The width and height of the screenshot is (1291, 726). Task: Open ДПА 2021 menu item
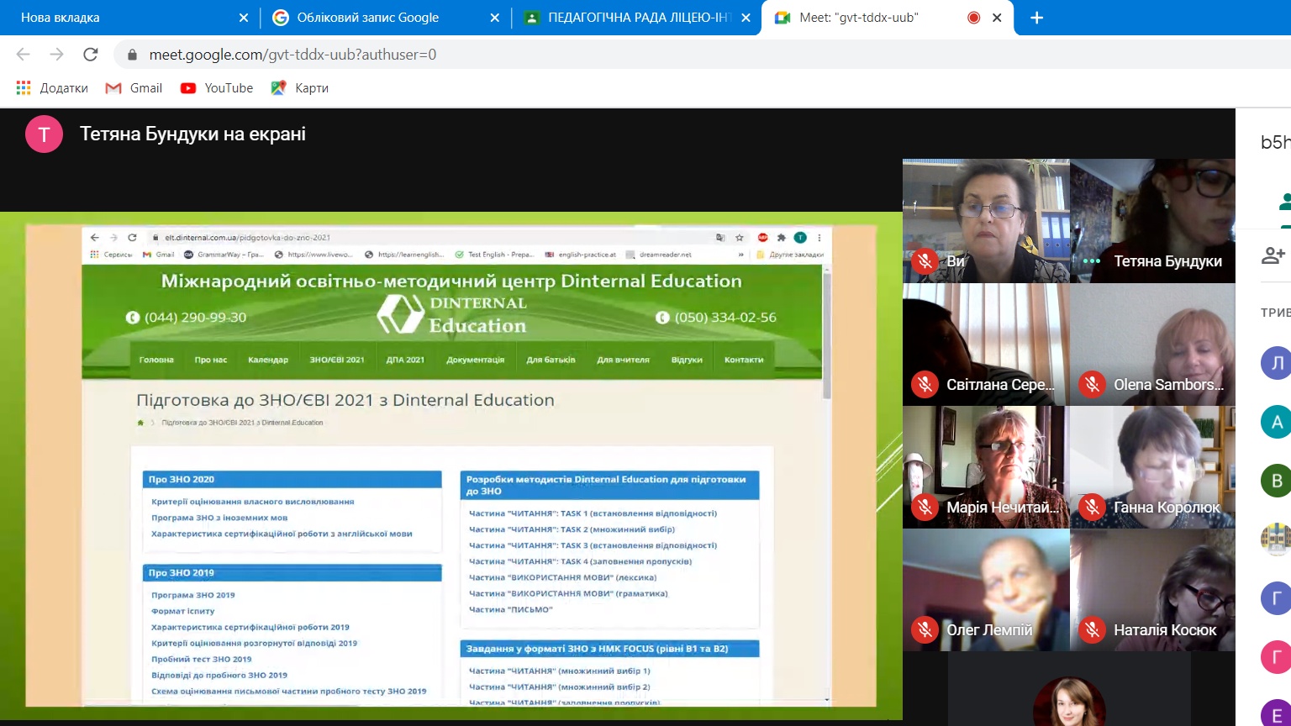(405, 360)
